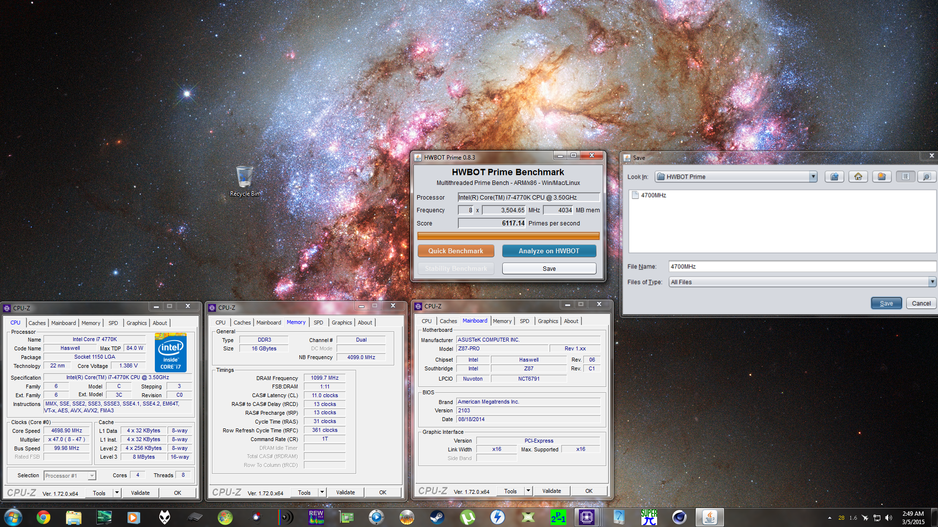Open Tools dropdown arrow in Mainboard tab window
938x527 pixels.
(528, 491)
